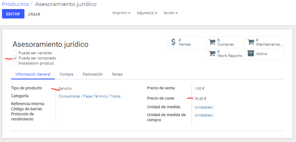Click the 1,00 € sale price value
Viewport: 296px width, 142px height.
[199, 89]
